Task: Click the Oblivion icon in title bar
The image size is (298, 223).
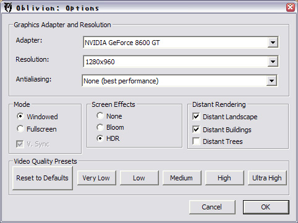Action: pyautogui.click(x=8, y=7)
